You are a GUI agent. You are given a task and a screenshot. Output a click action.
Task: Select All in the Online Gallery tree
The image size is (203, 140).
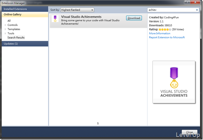coord(9,21)
